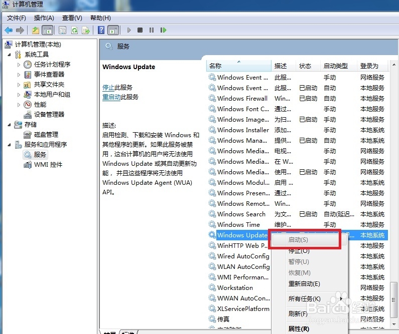Select WMI 控件 in the tree
399x334 pixels.
tap(48, 164)
